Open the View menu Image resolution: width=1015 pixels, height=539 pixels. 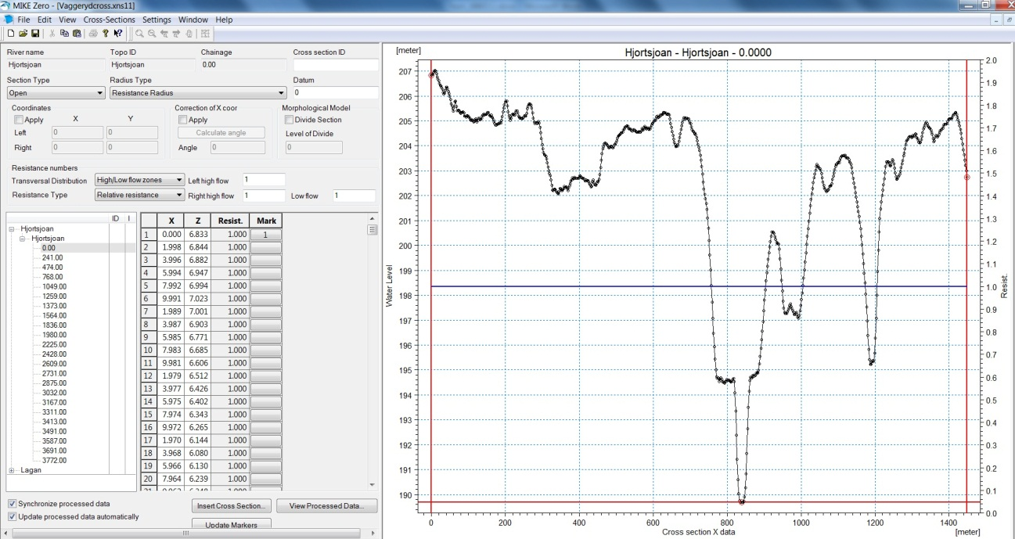pos(67,20)
